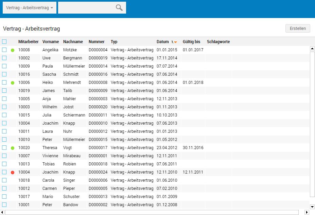Click red status dot for Joachim Knapp
The height and width of the screenshot is (215, 315).
(x=13, y=173)
